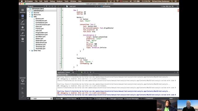Switch to Debug mode in left sidebar
198x111 pixels.
(x=23, y=28)
